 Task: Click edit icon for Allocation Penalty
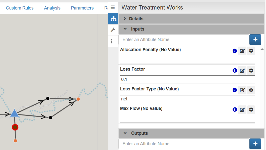tap(242, 51)
